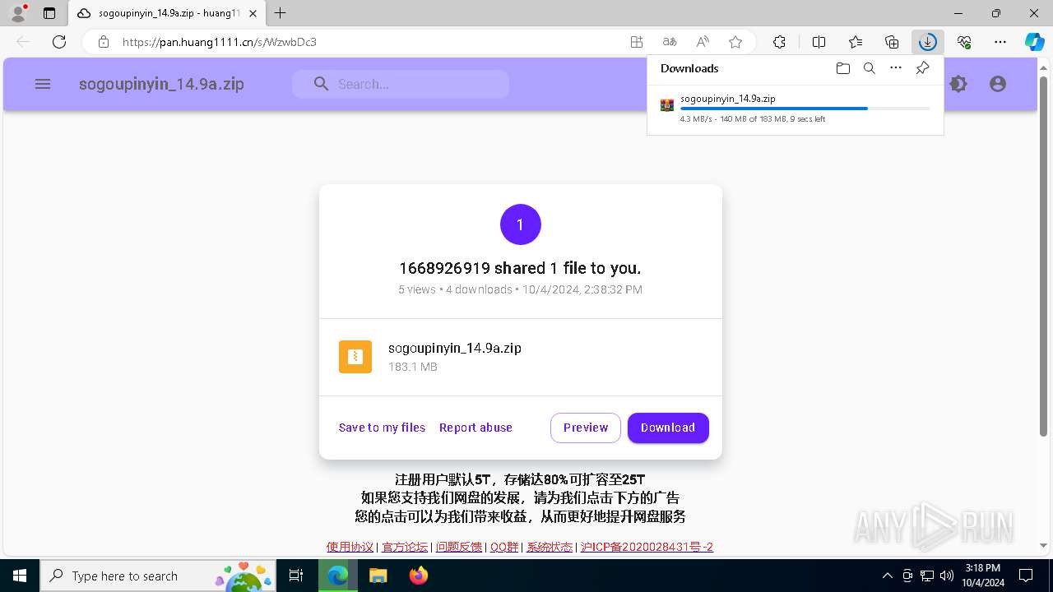The height and width of the screenshot is (592, 1053).
Task: Open Task View on the taskbar
Action: pos(296,576)
